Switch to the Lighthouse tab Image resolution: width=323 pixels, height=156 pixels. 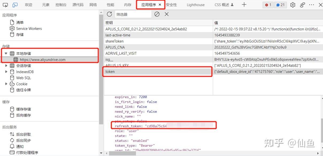point(196,5)
